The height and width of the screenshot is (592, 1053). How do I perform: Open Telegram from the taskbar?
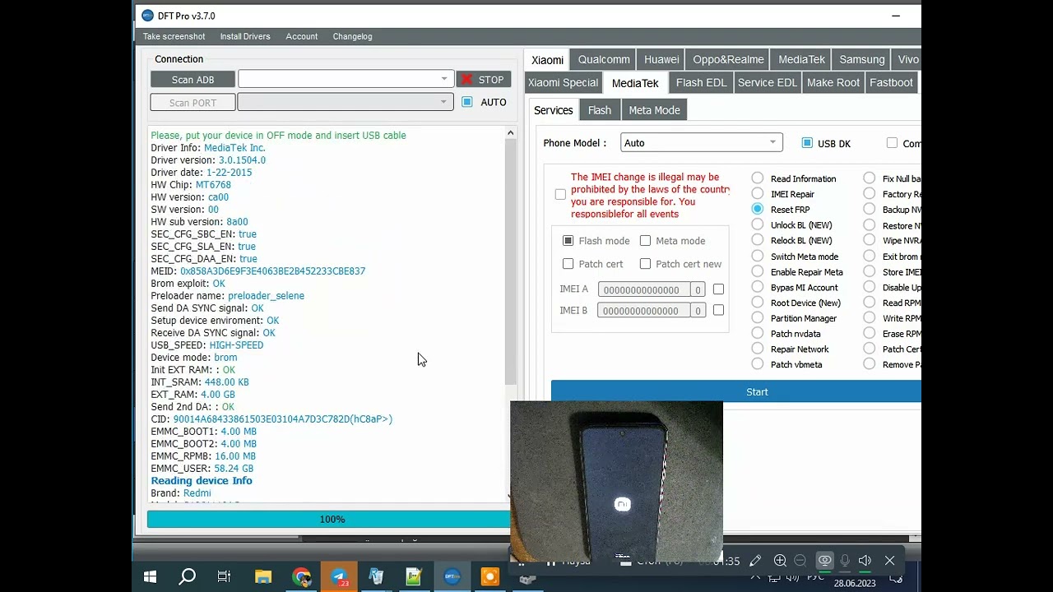(339, 577)
